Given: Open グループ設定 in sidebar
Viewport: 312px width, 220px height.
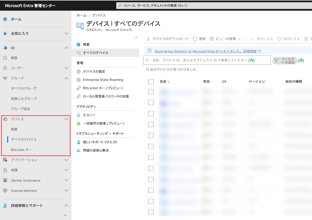Looking at the screenshot, I should tap(21, 109).
